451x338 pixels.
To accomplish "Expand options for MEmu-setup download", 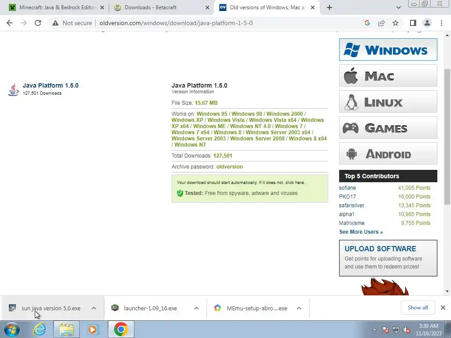I will click(x=299, y=308).
